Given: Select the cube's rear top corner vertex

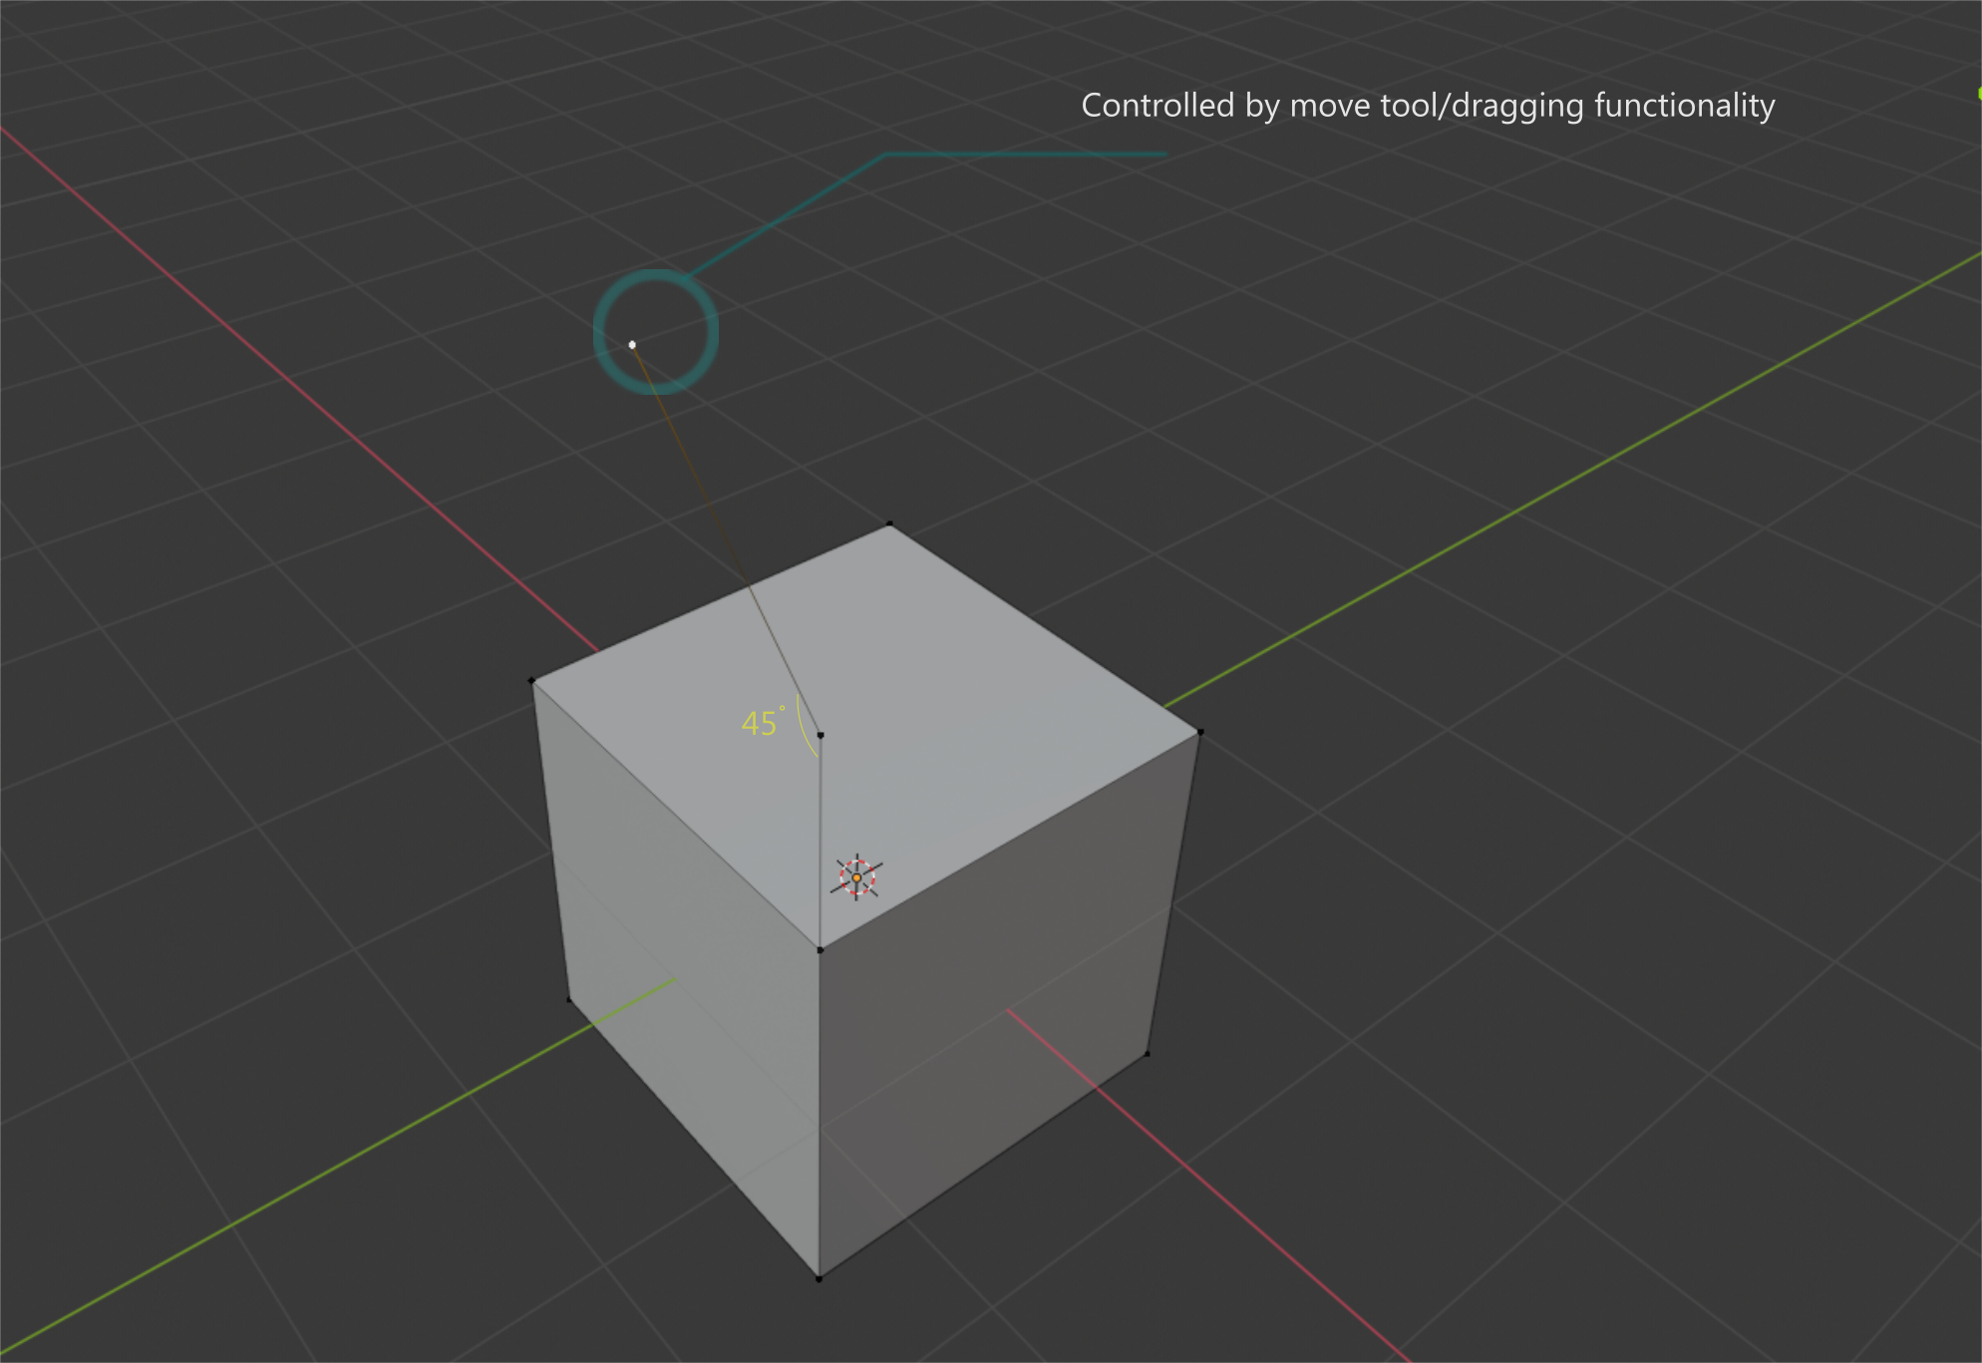Looking at the screenshot, I should tap(889, 523).
